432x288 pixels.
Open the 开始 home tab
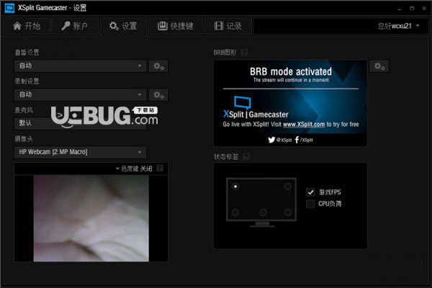pos(27,26)
